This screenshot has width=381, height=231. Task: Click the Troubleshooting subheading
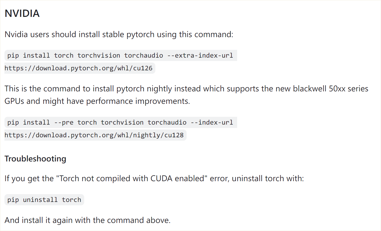pos(35,159)
